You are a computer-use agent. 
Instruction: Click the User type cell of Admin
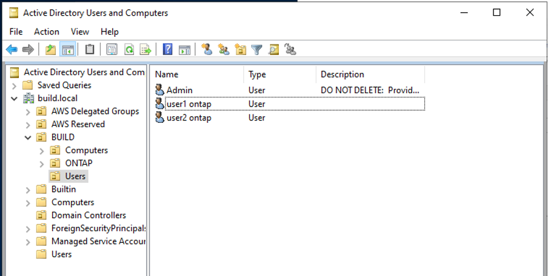[256, 90]
